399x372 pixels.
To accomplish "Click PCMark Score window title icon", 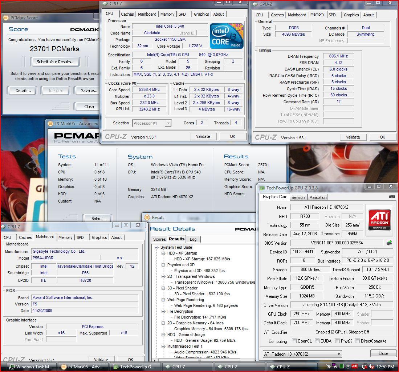I will [x=5, y=17].
